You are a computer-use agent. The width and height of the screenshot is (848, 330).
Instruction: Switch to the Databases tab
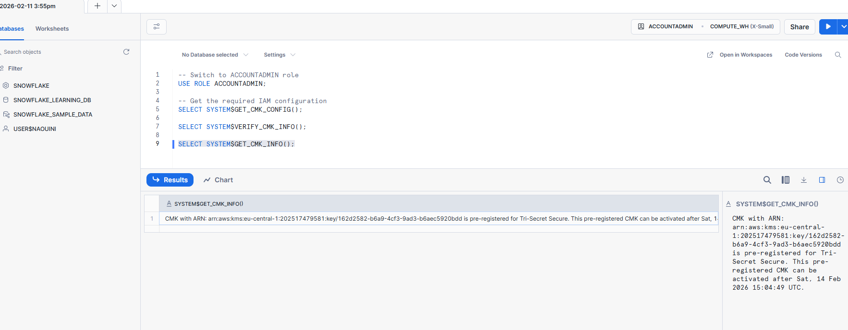tap(12, 29)
